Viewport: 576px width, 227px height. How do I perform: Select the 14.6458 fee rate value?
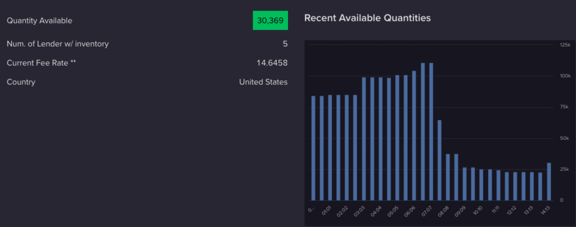coord(272,63)
